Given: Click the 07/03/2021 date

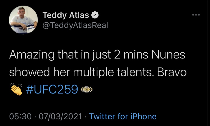Looking at the screenshot, I should tap(60, 116).
